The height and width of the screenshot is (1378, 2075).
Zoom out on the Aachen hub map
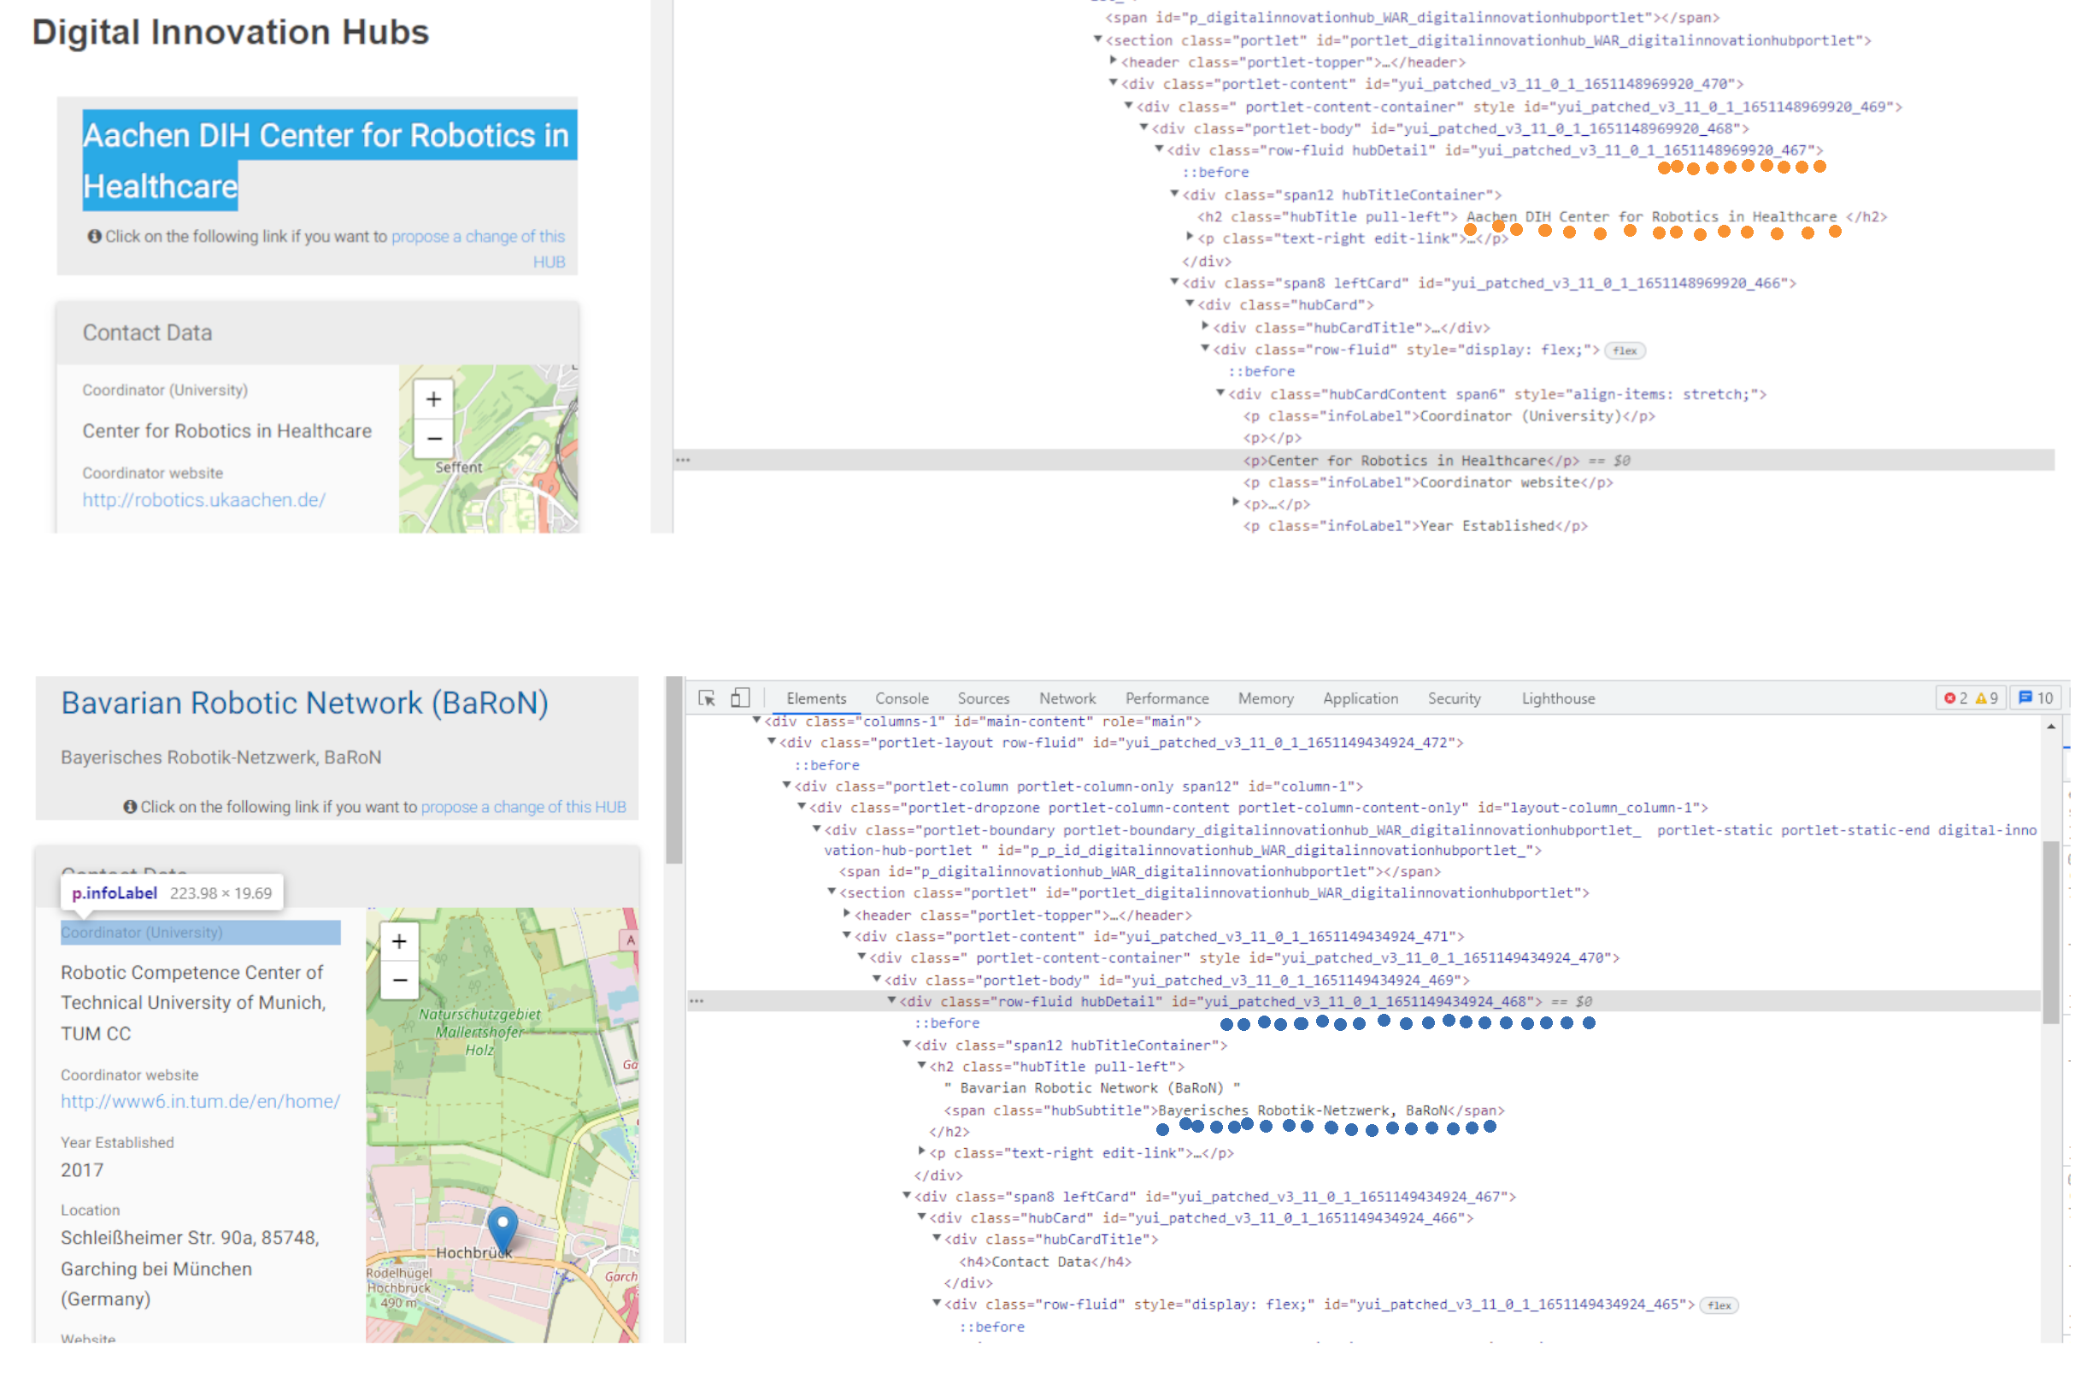point(434,438)
